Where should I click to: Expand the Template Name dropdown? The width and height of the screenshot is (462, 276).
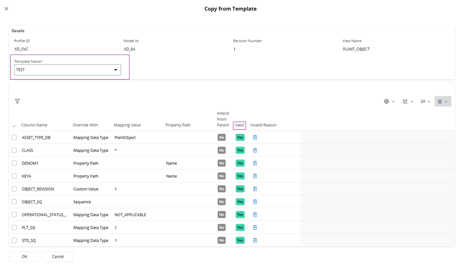(x=115, y=70)
